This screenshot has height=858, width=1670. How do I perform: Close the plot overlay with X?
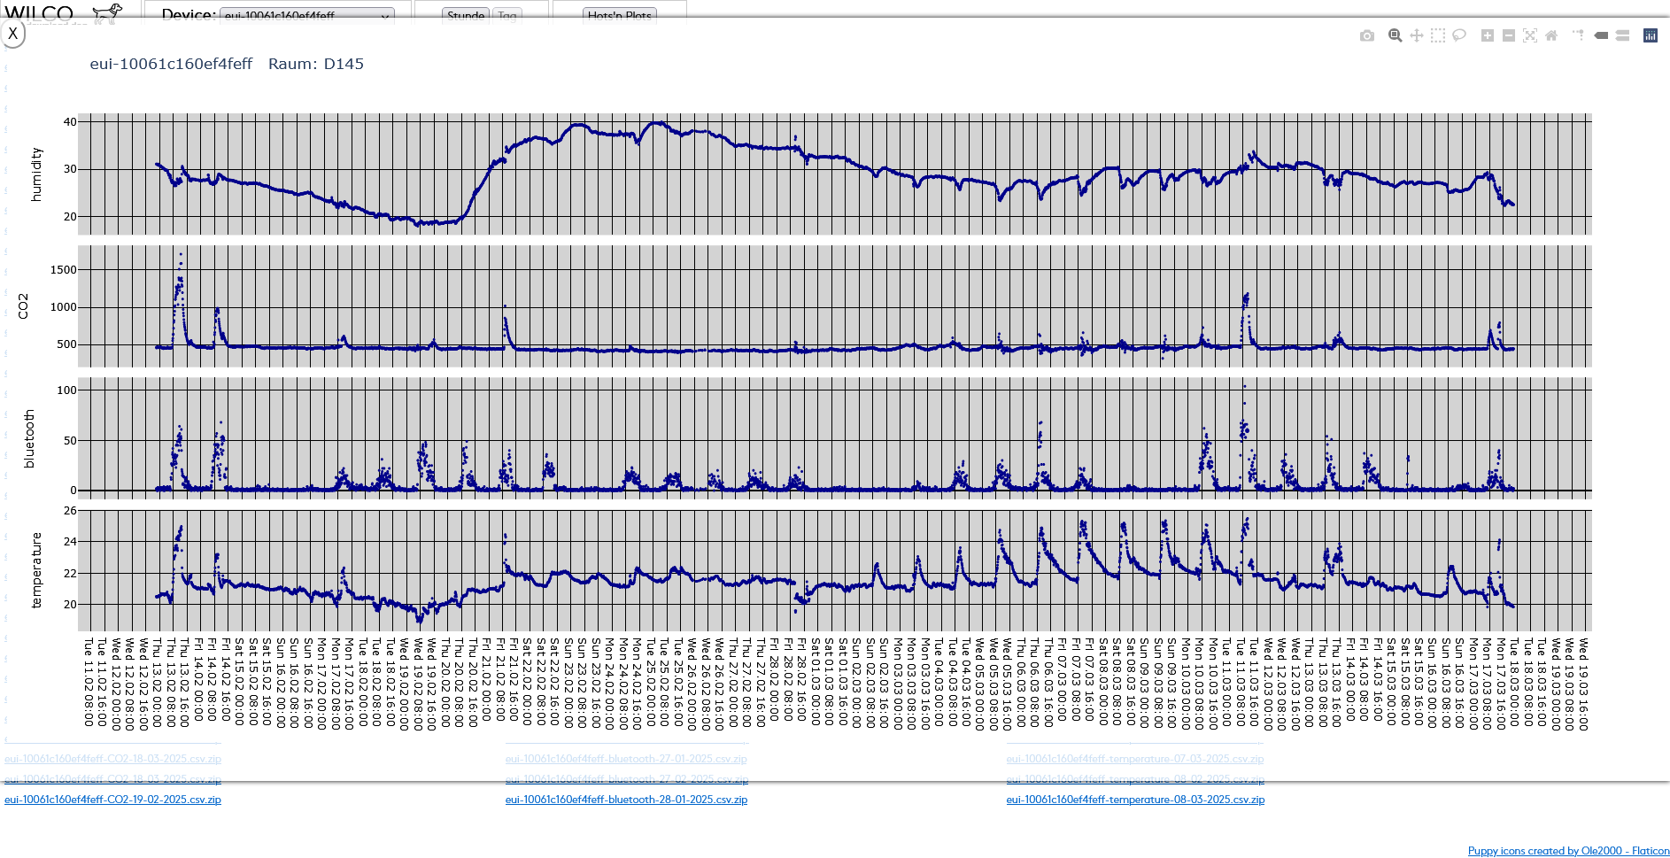pyautogui.click(x=13, y=34)
